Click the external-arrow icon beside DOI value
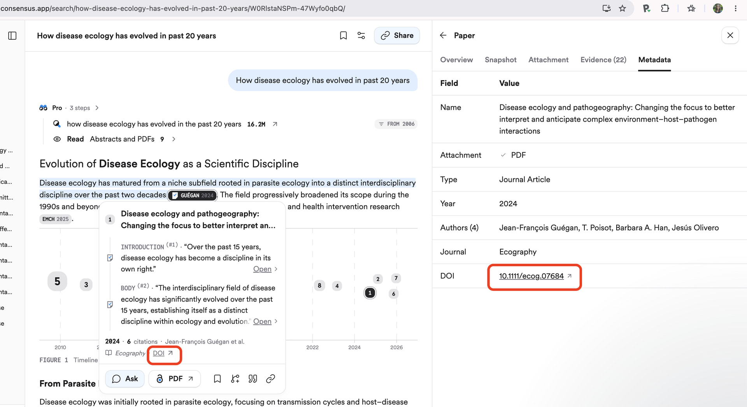Viewport: 747px width, 407px height. [569, 276]
